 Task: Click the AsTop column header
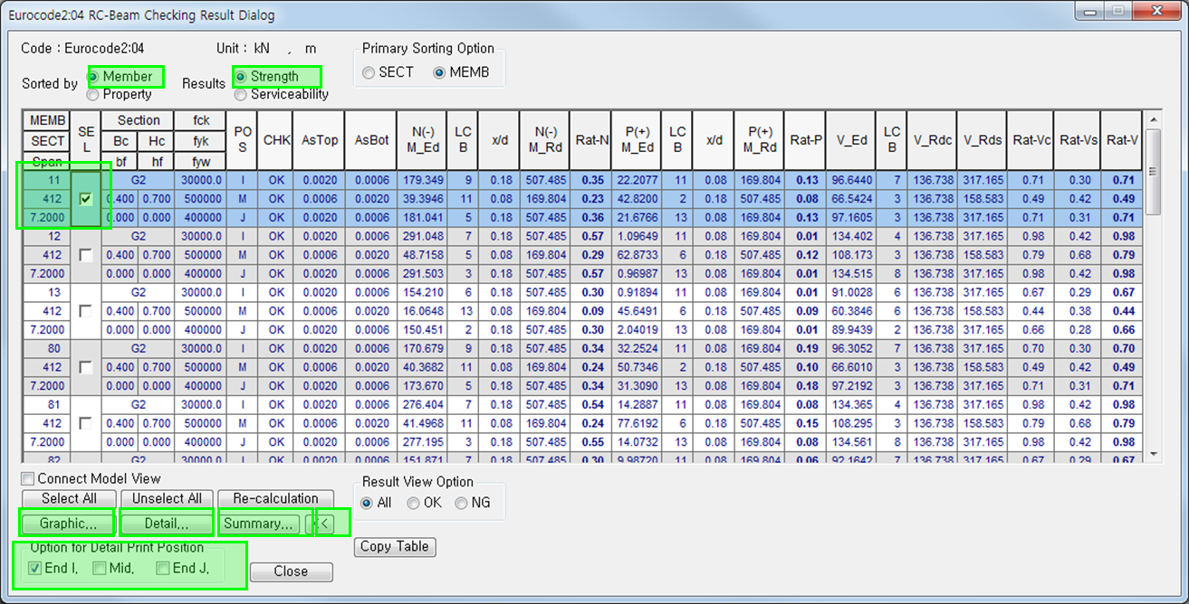(319, 140)
